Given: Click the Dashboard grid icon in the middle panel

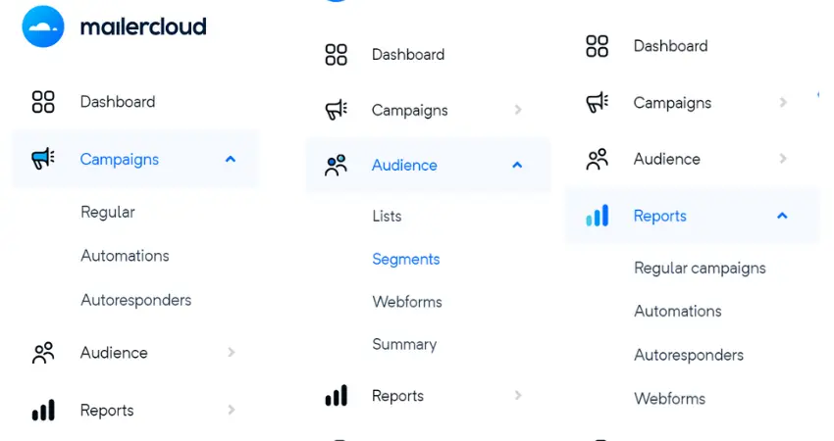Looking at the screenshot, I should point(337,55).
